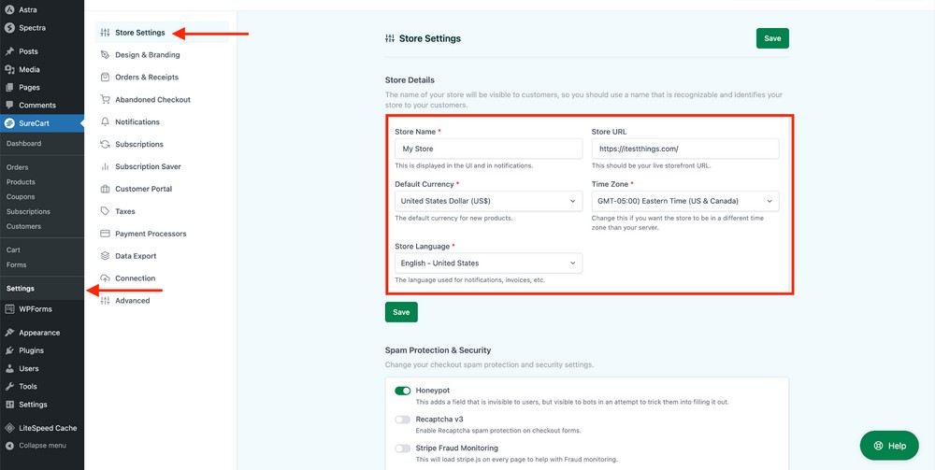Viewport: 935px width, 470px height.
Task: Open Forms under SureCart menu
Action: pos(16,265)
